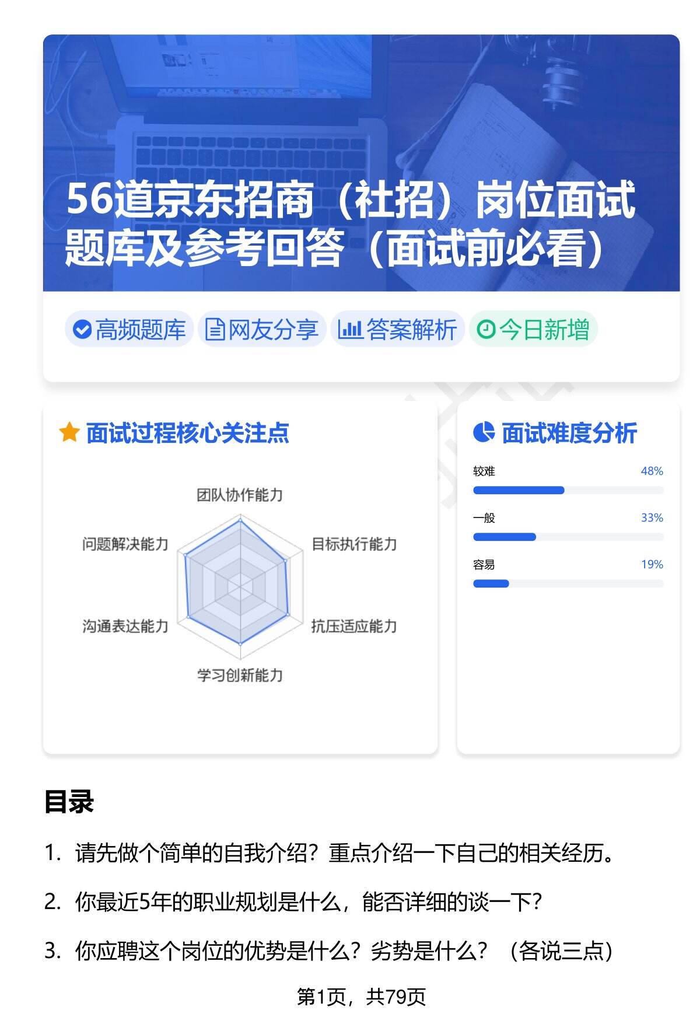Open question 1 about 自我介绍
The width and height of the screenshot is (700, 1024).
pos(344,854)
